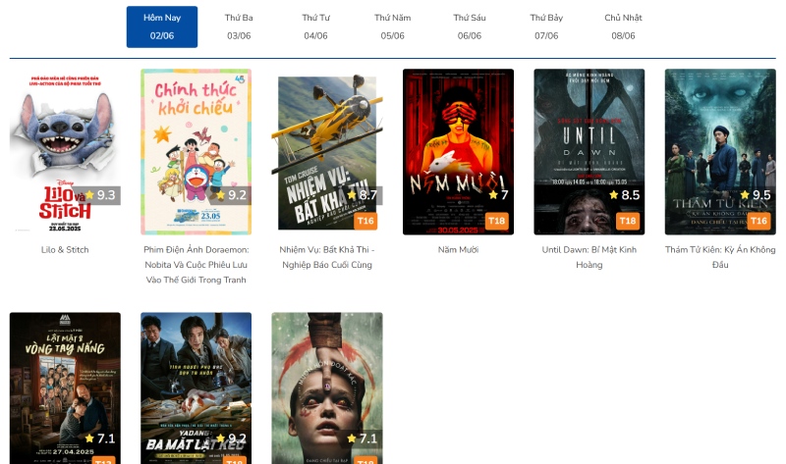Click the T18 age badge on Until Dawn
The width and height of the screenshot is (786, 464).
point(628,222)
